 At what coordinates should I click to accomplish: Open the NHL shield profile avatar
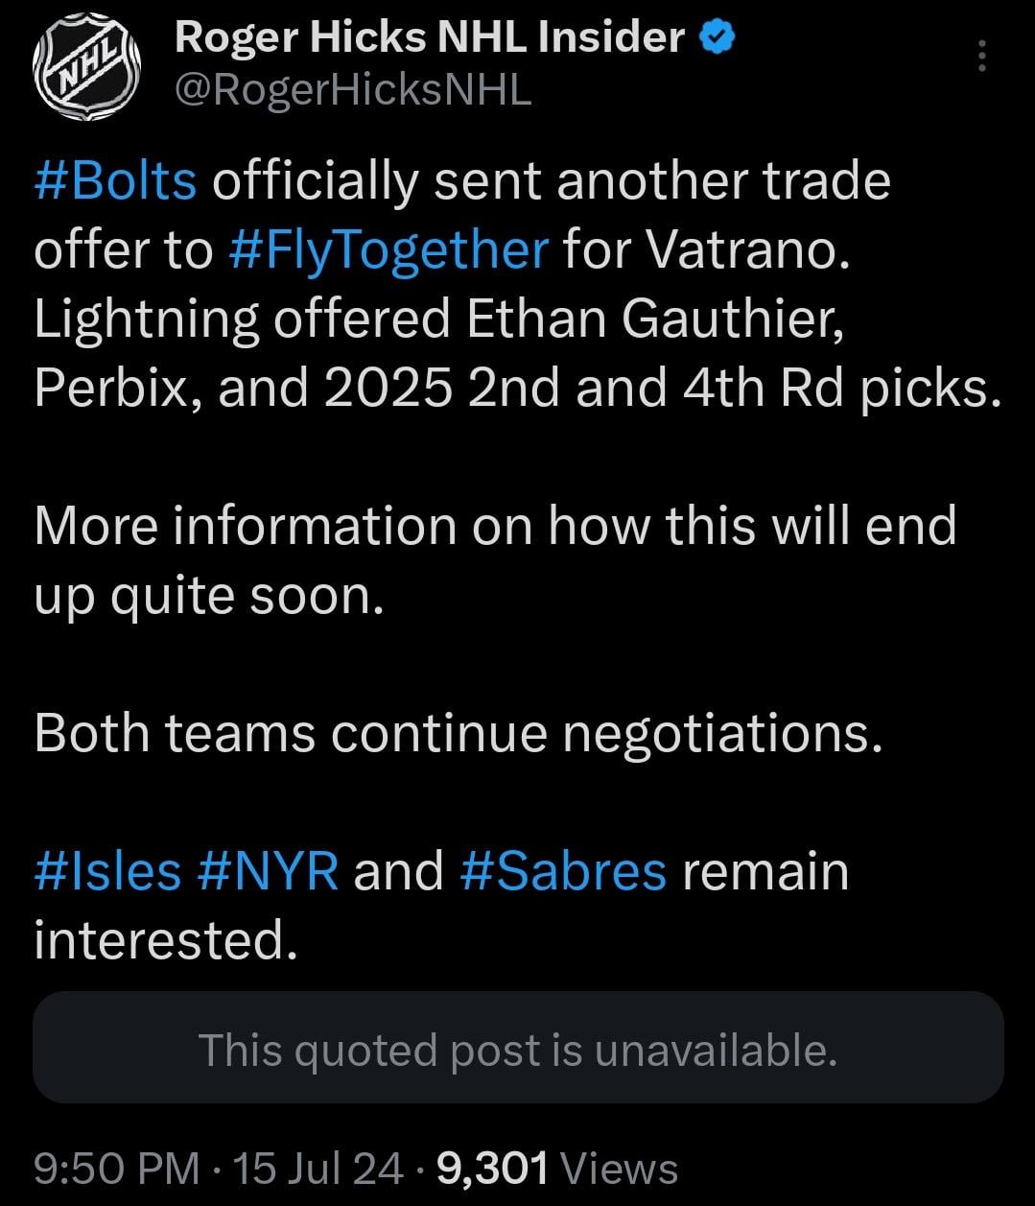pos(87,64)
